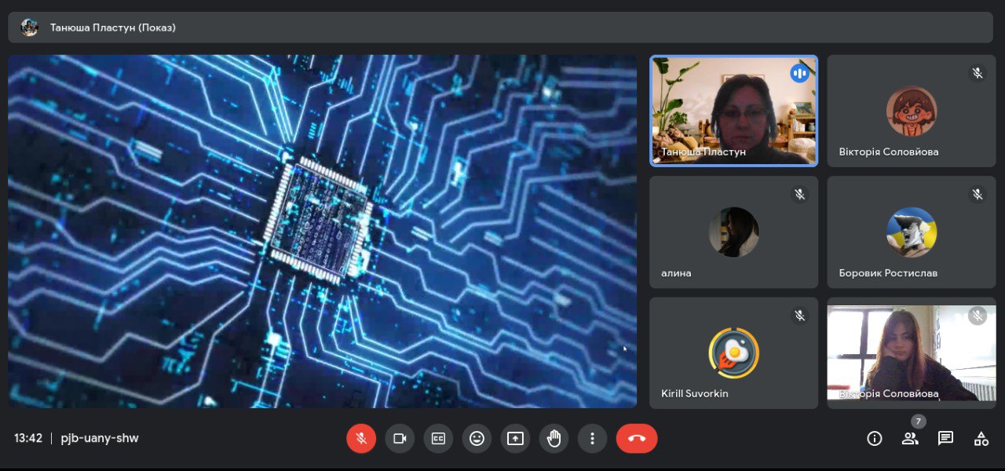Open the chat messages panel
The image size is (1005, 471).
(945, 438)
